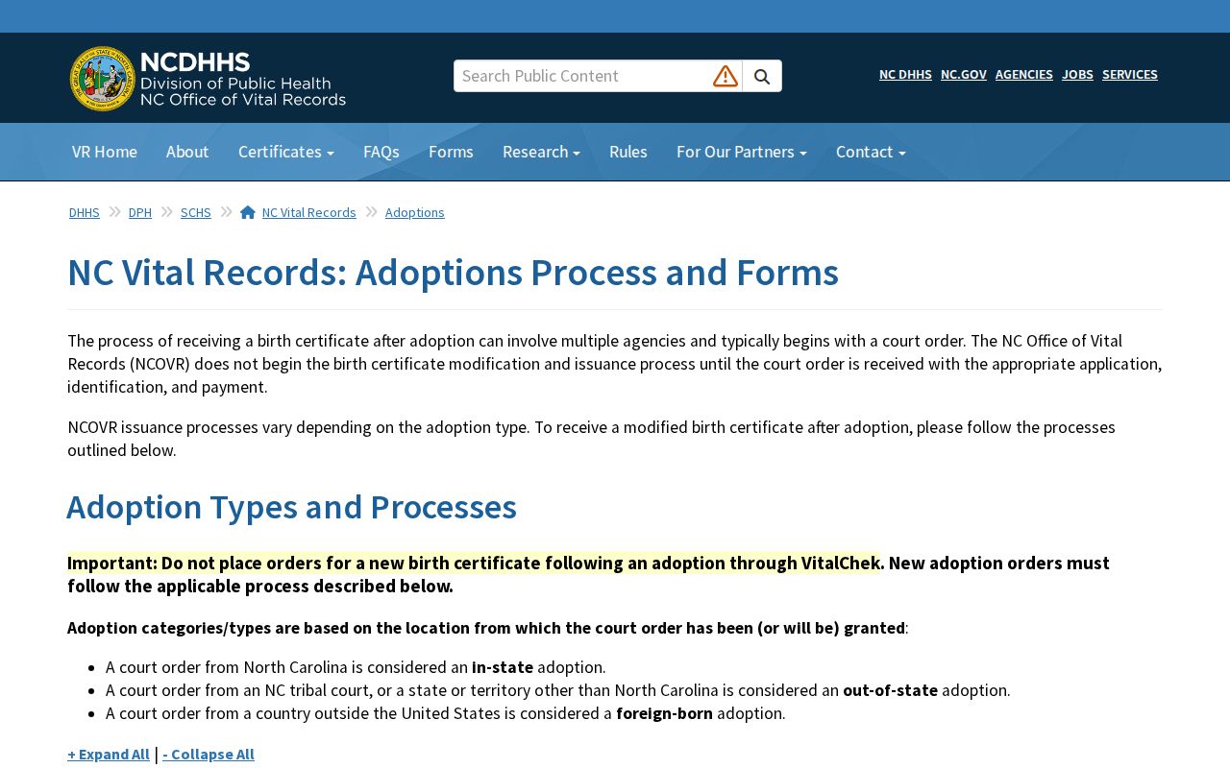Screen dimensions: 1230x768
Task: Open the For Our Partners dropdown
Action: (x=742, y=152)
